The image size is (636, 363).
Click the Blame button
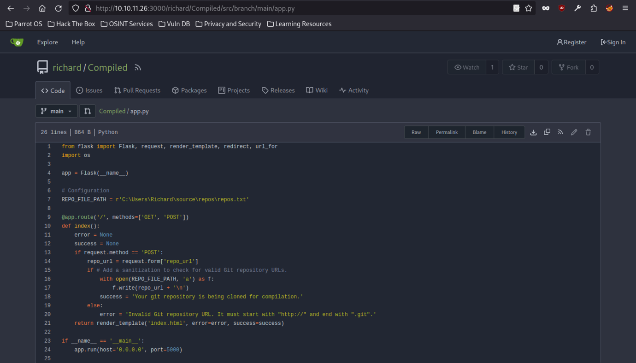(479, 132)
